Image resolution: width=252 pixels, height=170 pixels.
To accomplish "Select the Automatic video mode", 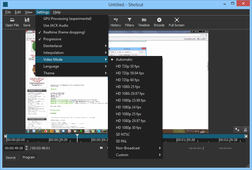I will 135,60.
